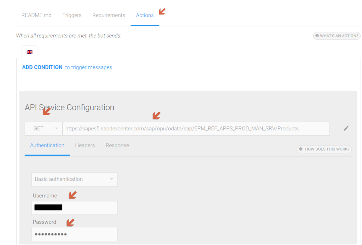The image size is (362, 245).
Task: Click the HOW DOES THIS WORK? button
Action: (x=325, y=149)
